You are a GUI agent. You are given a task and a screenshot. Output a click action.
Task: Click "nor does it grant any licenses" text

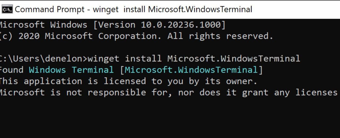(258, 93)
